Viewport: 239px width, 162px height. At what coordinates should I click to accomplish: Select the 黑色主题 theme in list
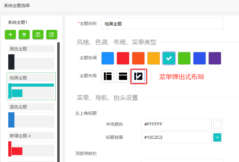click(31, 57)
